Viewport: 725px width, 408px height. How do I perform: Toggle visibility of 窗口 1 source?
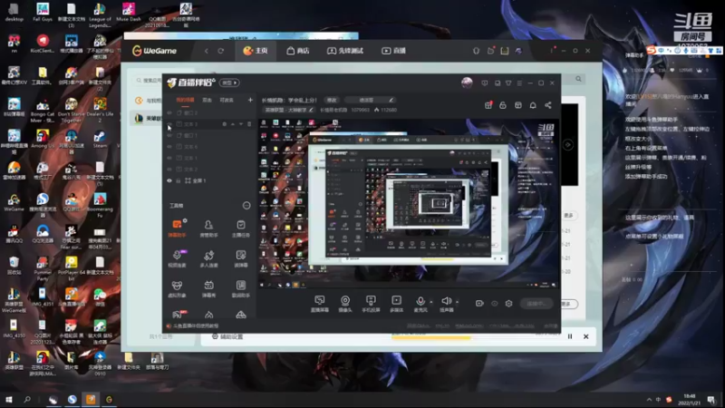[x=169, y=135]
